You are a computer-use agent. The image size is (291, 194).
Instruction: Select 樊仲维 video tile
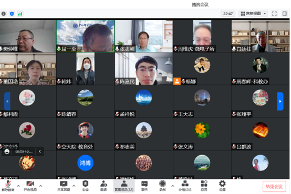[28, 36]
